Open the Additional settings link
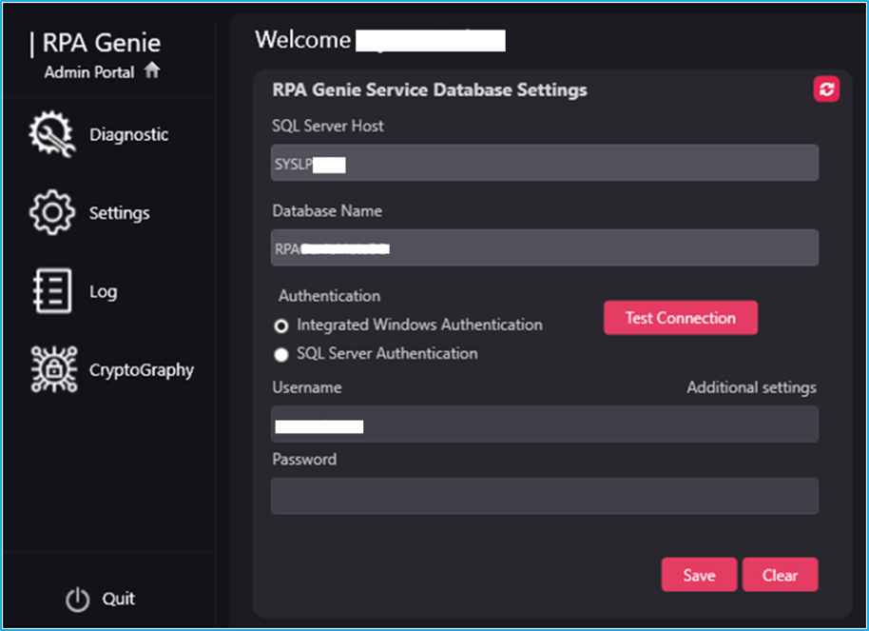Image resolution: width=869 pixels, height=631 pixels. coord(751,387)
